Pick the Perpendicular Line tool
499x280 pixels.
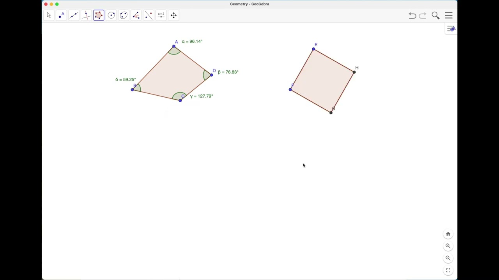(86, 15)
